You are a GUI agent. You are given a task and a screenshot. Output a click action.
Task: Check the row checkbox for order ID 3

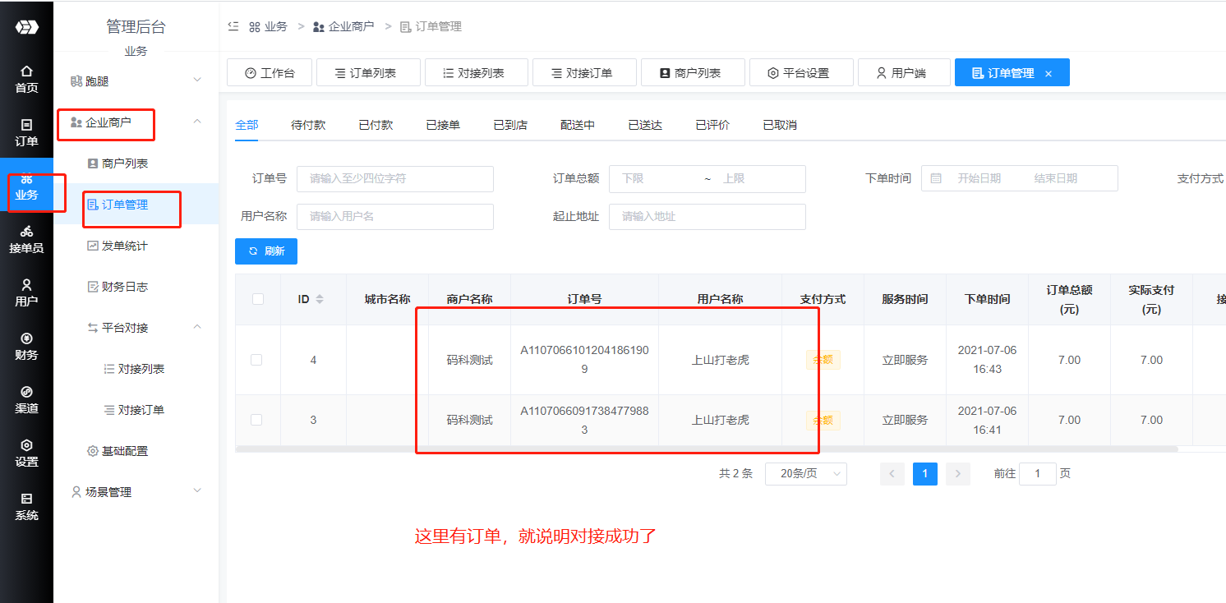click(x=257, y=420)
